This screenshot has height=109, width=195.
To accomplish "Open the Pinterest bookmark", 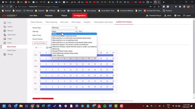I will (x=167, y=11).
